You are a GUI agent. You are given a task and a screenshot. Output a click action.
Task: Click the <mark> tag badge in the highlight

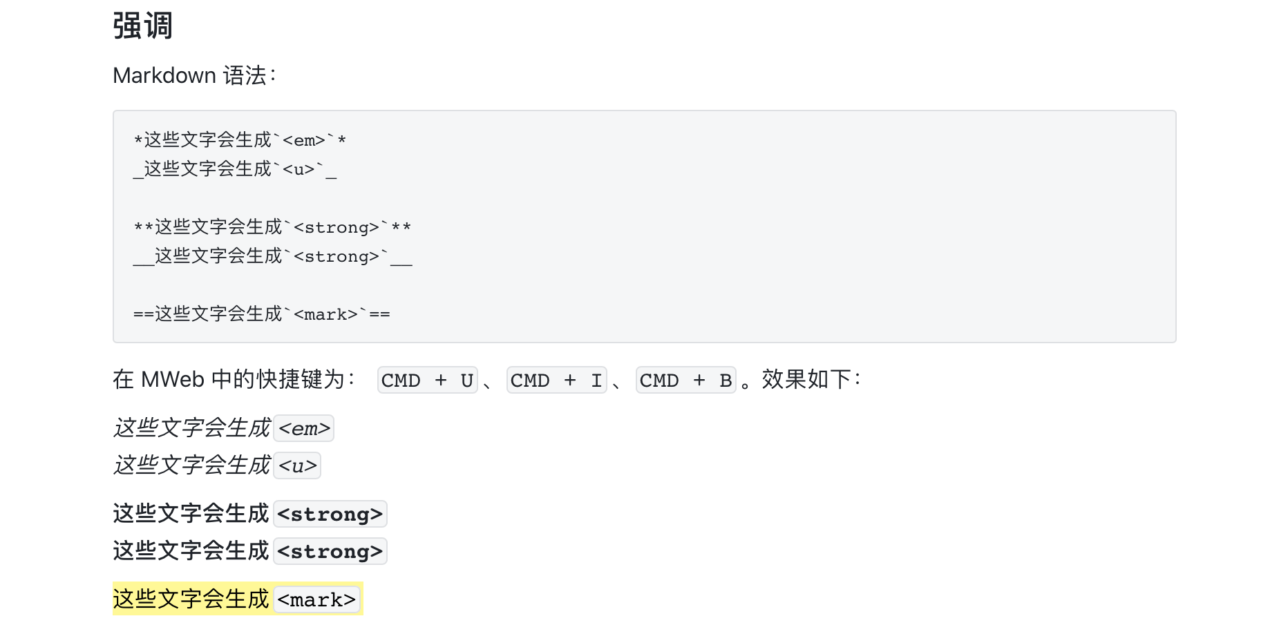pos(317,599)
